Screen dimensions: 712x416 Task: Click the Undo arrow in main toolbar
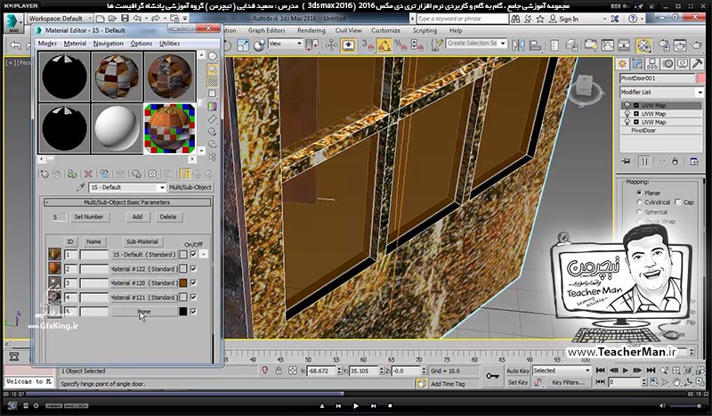[15, 45]
